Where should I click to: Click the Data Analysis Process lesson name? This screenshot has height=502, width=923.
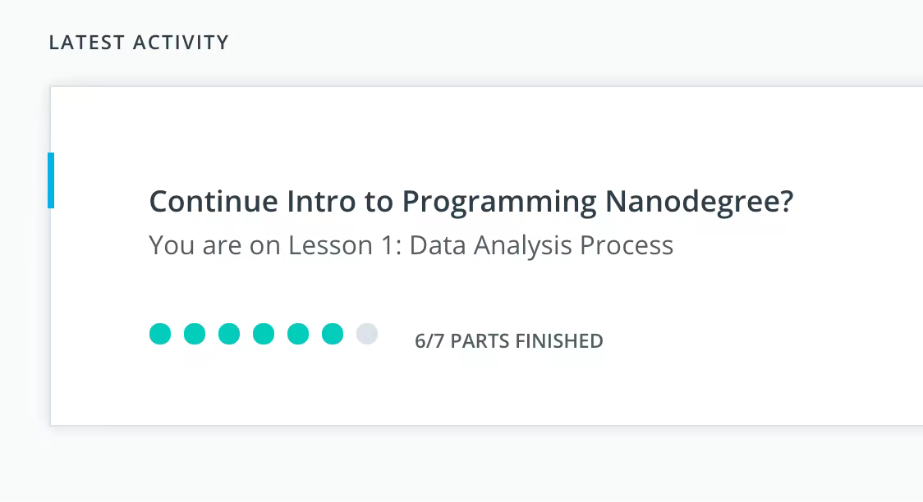[541, 245]
